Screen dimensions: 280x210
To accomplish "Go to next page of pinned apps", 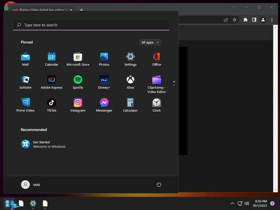I will (174, 85).
